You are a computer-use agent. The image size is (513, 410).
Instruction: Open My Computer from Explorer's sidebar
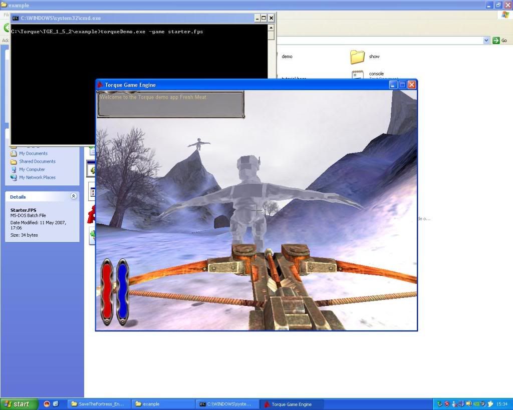(x=32, y=169)
